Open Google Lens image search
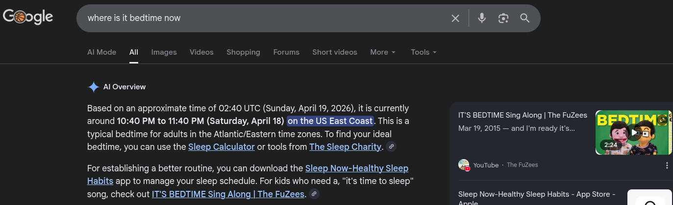The height and width of the screenshot is (205, 673). (x=503, y=19)
